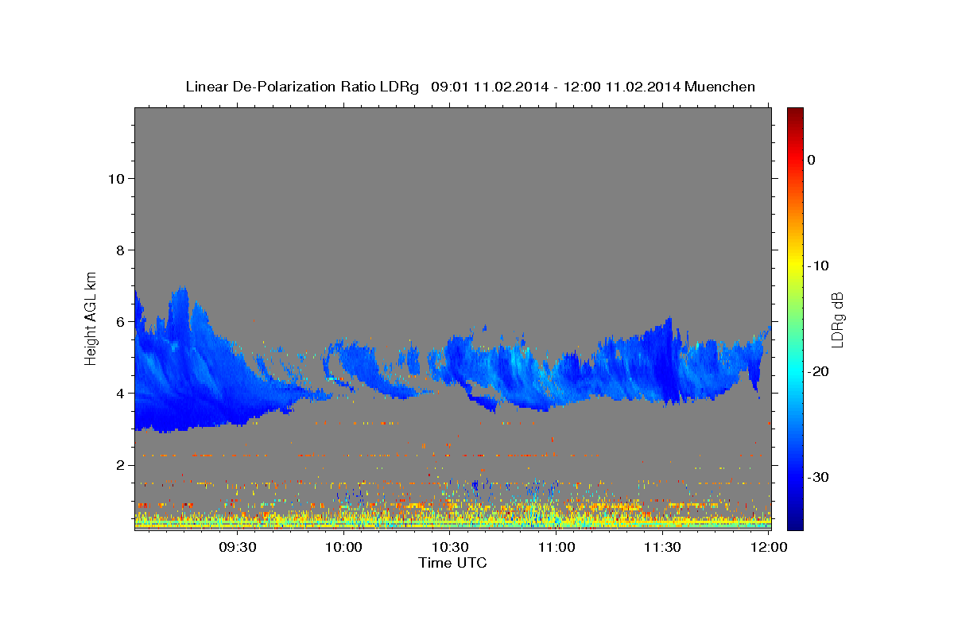Click the 11:30 time tick label
This screenshot has height=636, width=954.
pyautogui.click(x=663, y=547)
